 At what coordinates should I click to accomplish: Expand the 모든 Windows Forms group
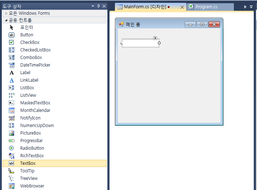(x=7, y=13)
